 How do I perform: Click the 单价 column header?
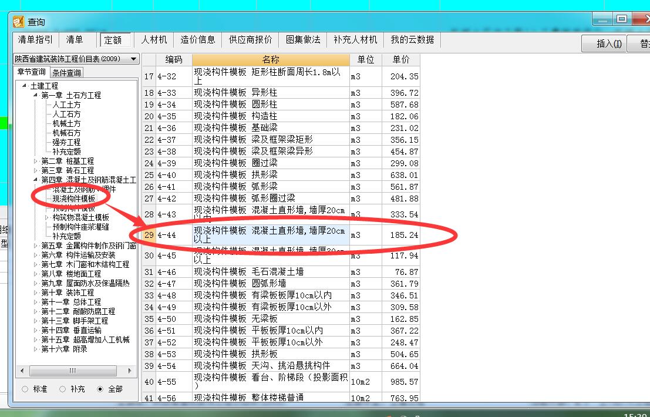tap(401, 60)
